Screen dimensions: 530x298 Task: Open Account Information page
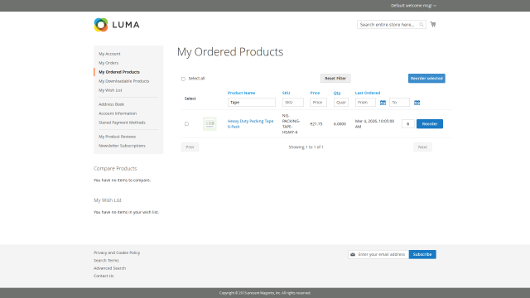pyautogui.click(x=118, y=113)
